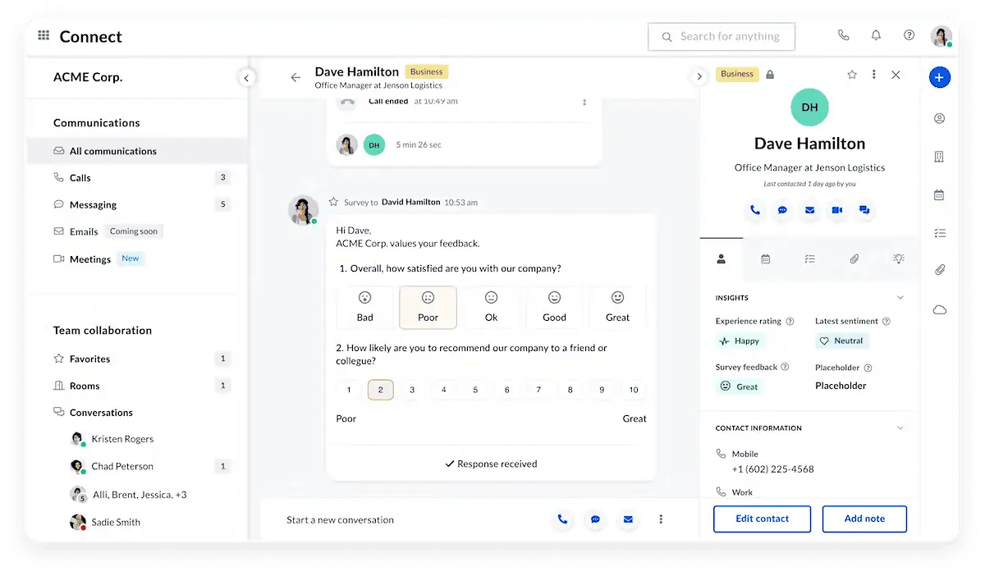Viewport: 985px width, 576px height.
Task: Select the Poor satisfaction rating
Action: click(428, 307)
